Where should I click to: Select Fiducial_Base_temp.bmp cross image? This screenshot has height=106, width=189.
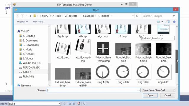tap(103, 49)
